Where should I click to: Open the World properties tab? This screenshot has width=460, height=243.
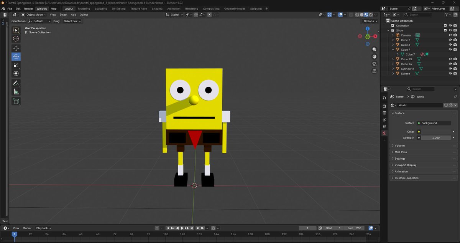[384, 133]
